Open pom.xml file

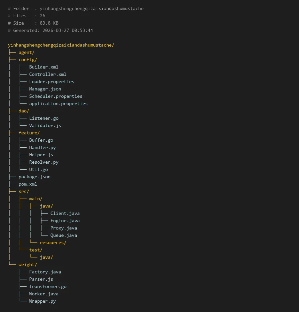pyautogui.click(x=28, y=184)
